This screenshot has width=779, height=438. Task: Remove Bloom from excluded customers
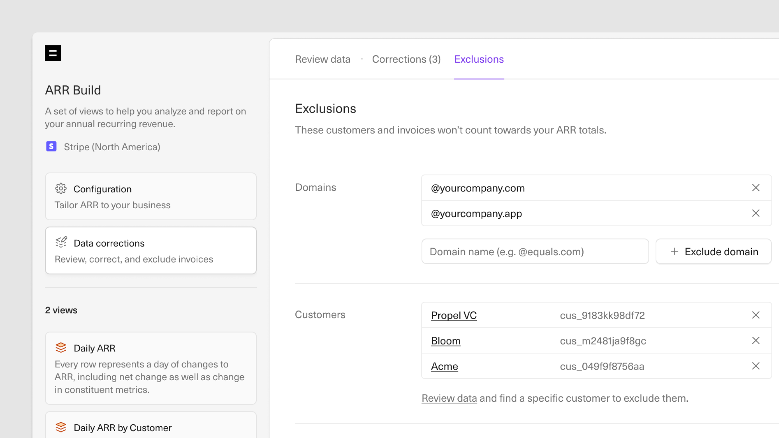[x=756, y=341]
